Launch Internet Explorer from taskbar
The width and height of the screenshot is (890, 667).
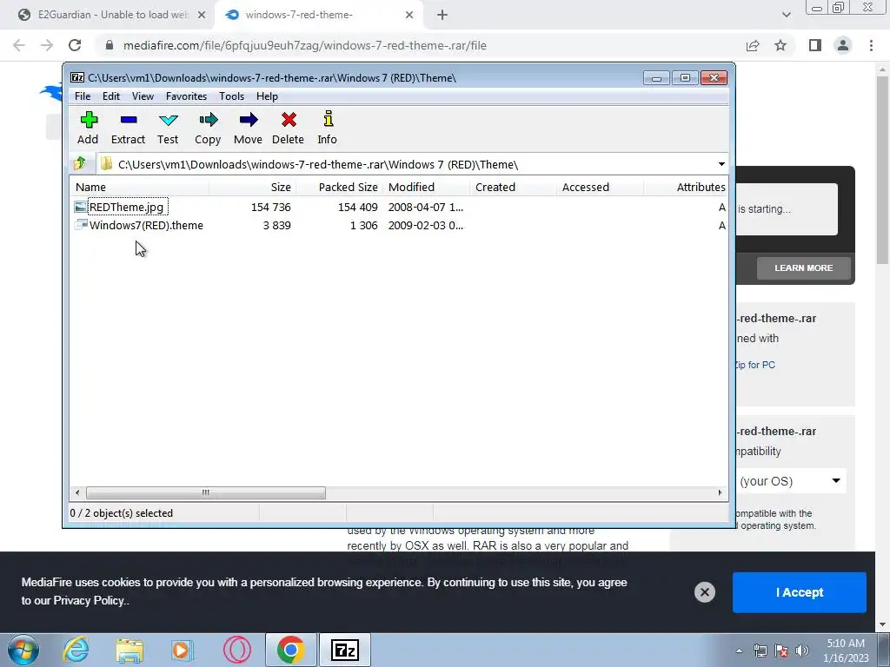pyautogui.click(x=76, y=650)
